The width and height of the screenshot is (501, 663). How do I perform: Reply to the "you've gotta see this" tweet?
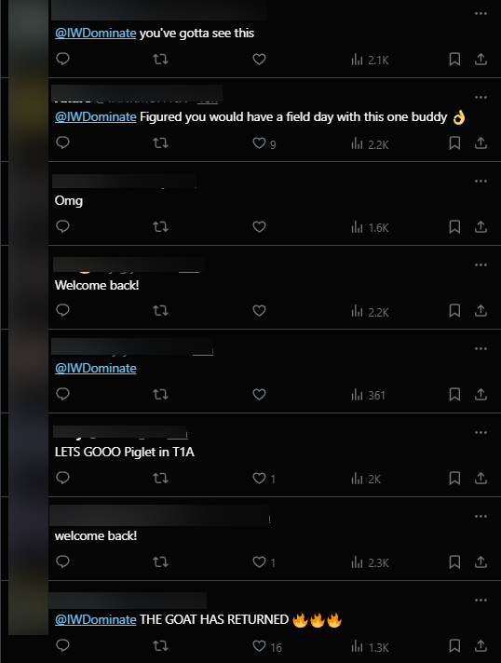[62, 59]
